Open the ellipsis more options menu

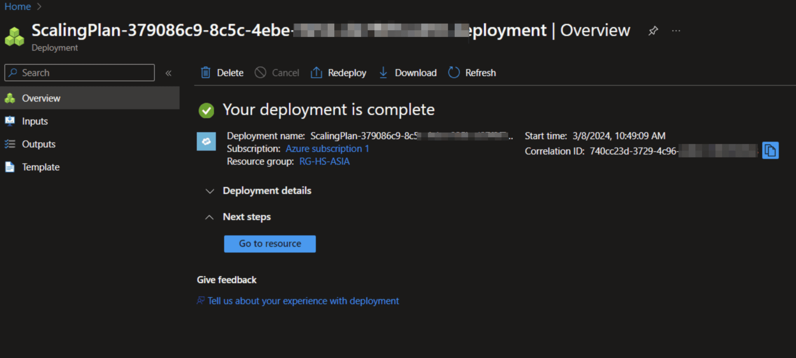click(676, 31)
